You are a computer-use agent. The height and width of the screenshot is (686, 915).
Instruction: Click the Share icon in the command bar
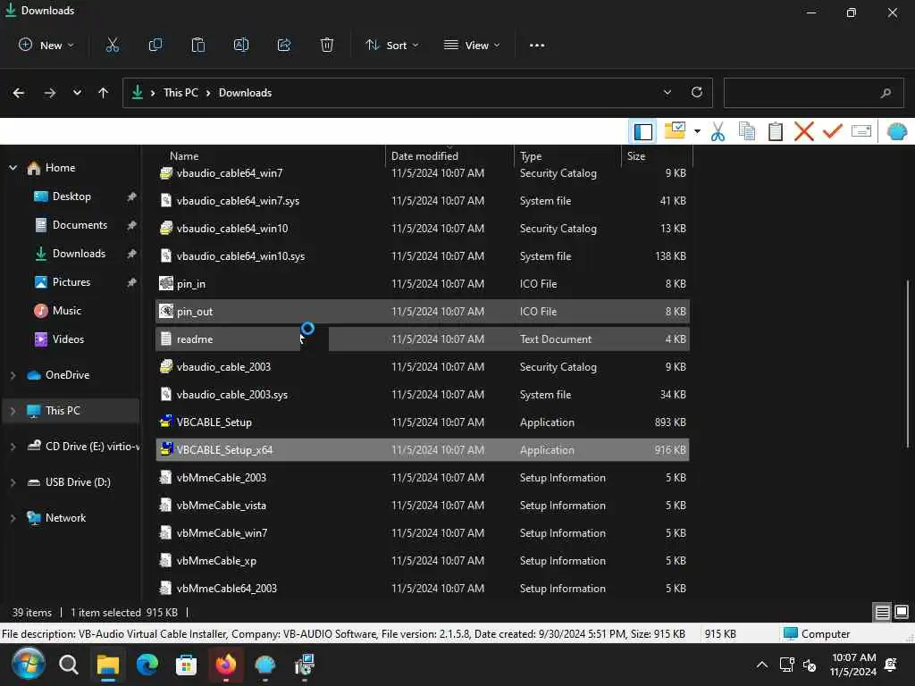pyautogui.click(x=284, y=45)
